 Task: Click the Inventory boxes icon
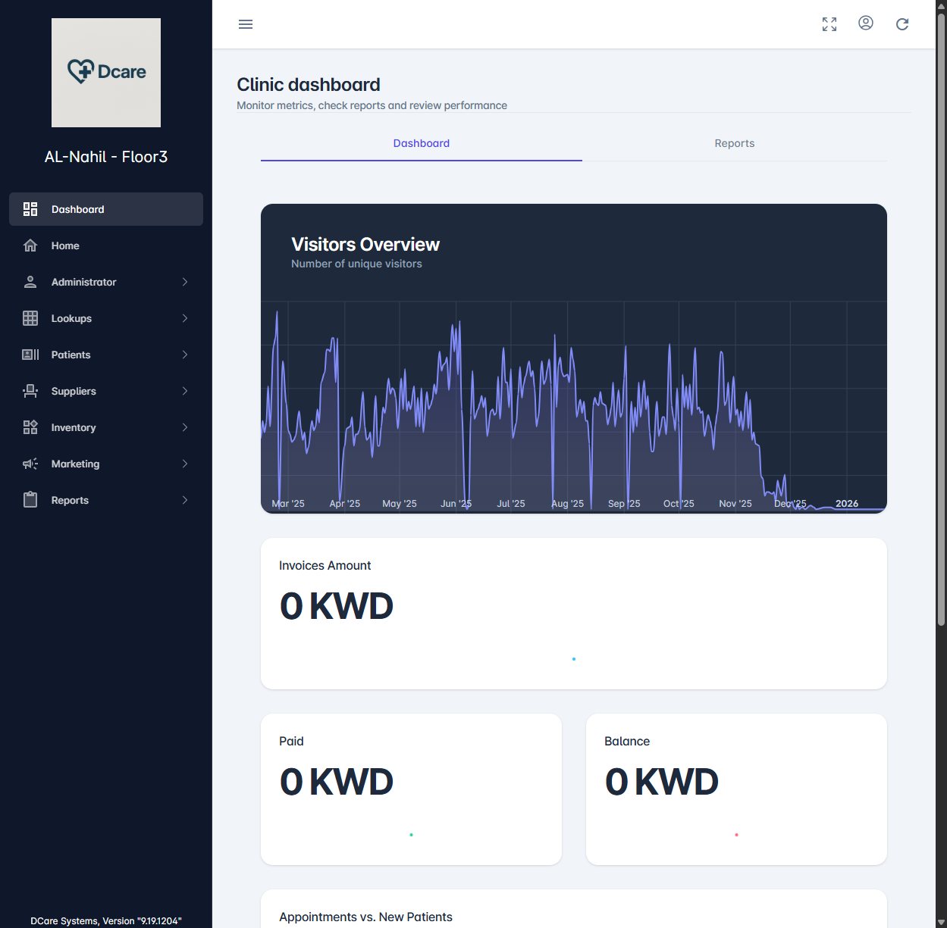point(30,427)
